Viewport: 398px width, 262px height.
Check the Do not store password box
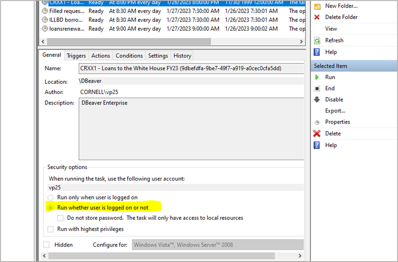61,218
